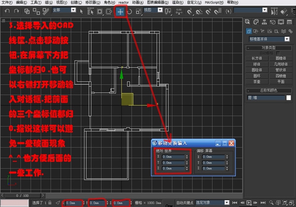The image size is (296, 207).
Task: Switch to the Modify command panel tab
Action: click(x=256, y=22)
